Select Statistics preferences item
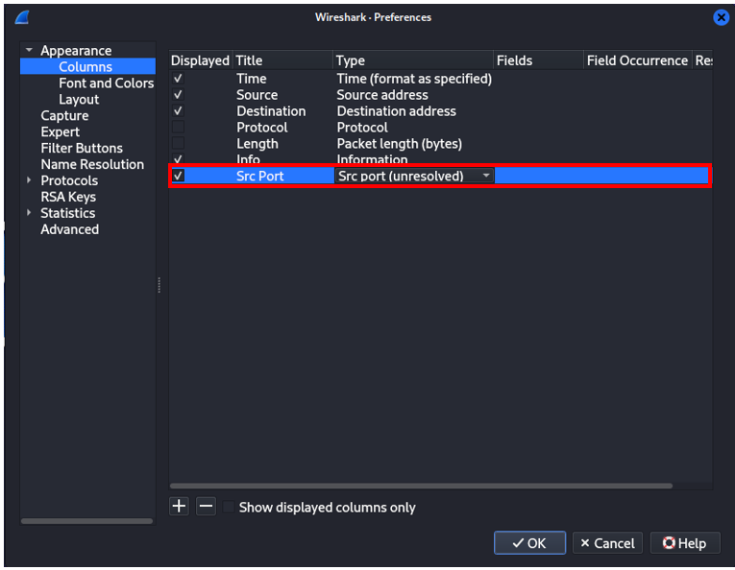Screen dimensions: 735x570 (x=67, y=213)
